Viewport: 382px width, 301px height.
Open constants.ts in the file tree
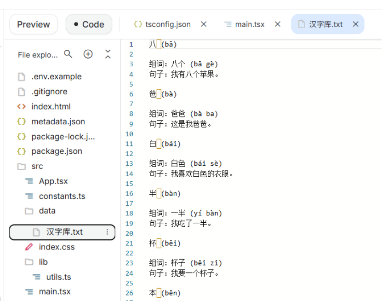pyautogui.click(x=62, y=196)
